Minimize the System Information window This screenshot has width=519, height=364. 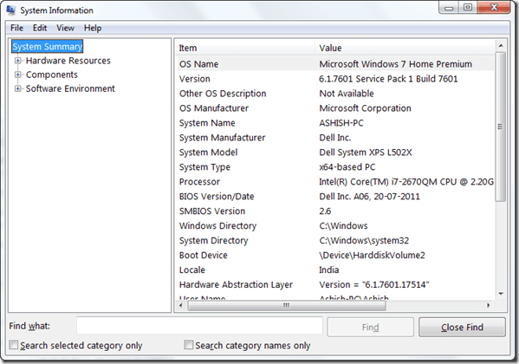tap(449, 7)
